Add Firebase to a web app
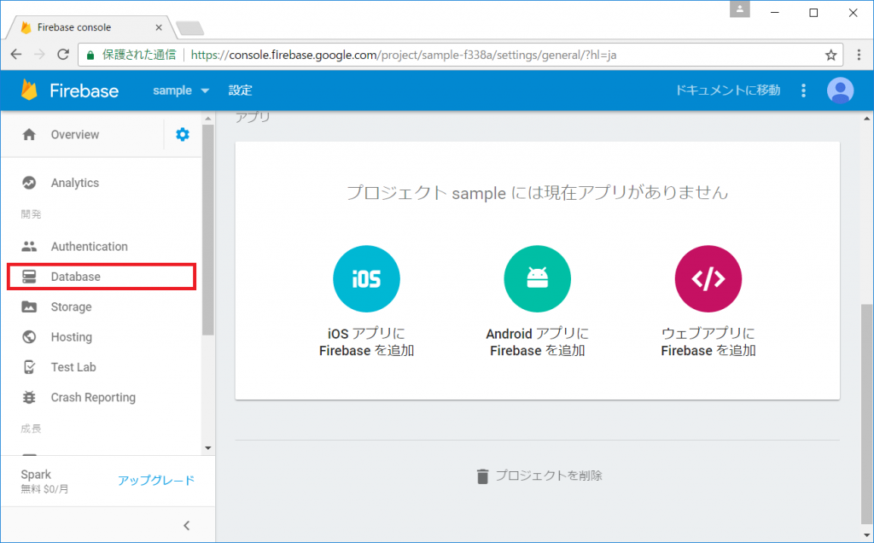 [708, 278]
